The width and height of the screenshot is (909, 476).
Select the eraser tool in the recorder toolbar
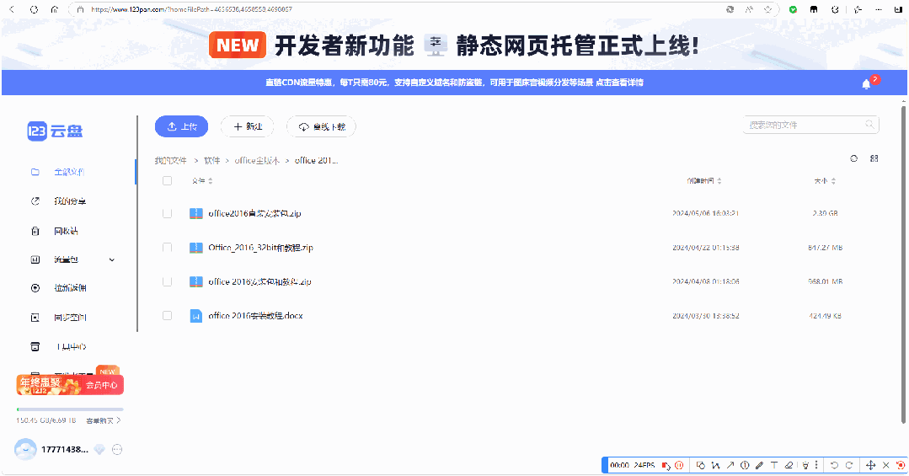point(789,465)
